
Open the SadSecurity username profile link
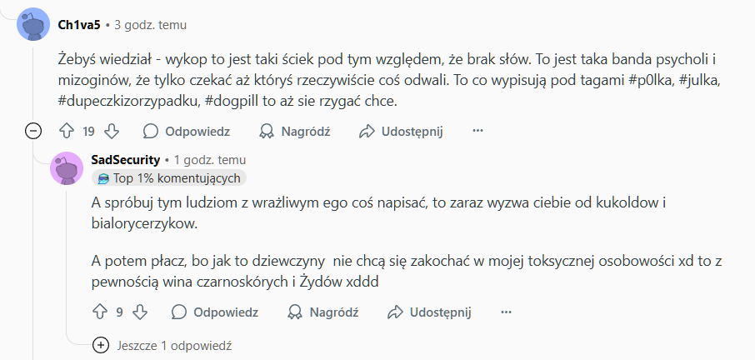[125, 159]
